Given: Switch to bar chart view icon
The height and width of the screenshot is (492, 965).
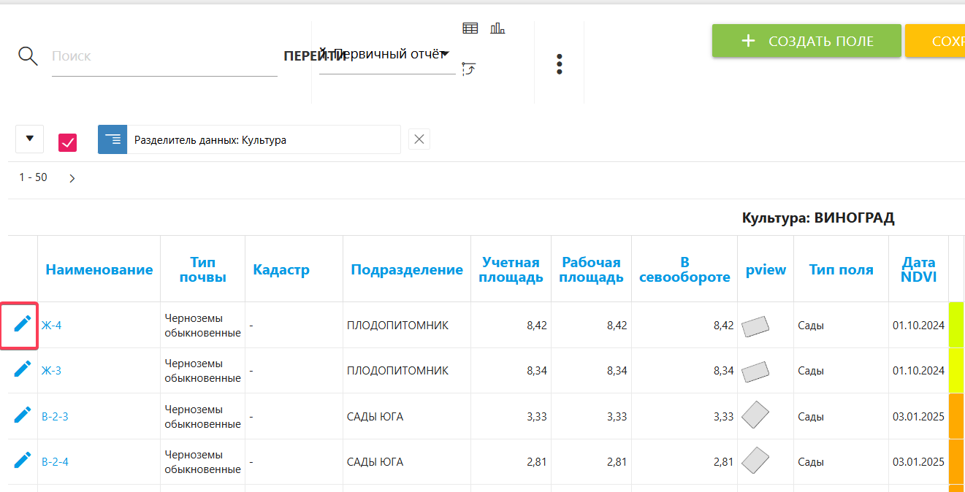Looking at the screenshot, I should 497,28.
